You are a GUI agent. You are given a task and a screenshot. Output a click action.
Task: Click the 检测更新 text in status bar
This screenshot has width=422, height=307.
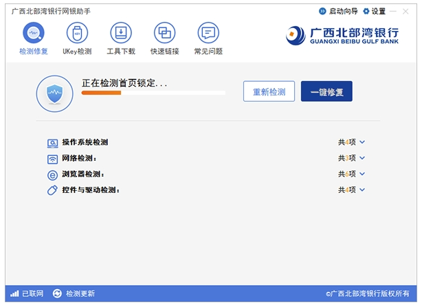[x=80, y=293]
